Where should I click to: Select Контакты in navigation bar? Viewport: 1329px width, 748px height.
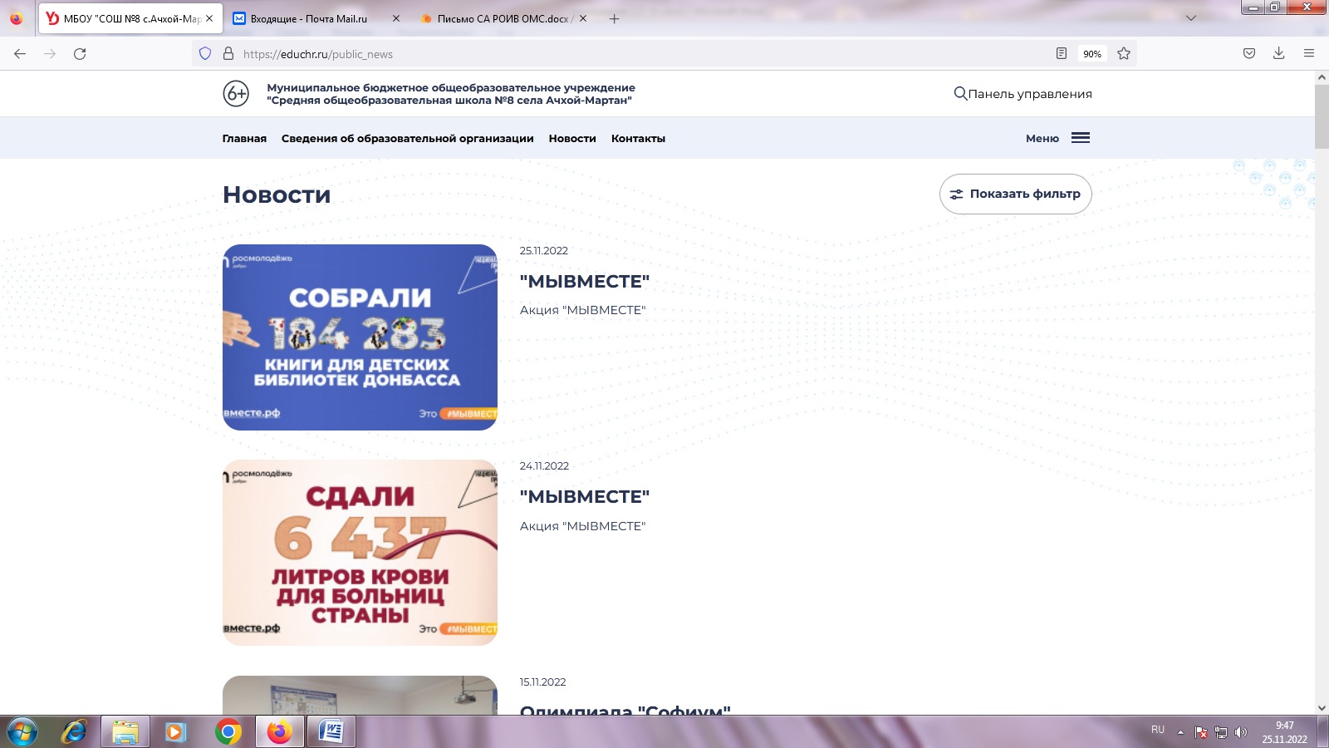638,139
